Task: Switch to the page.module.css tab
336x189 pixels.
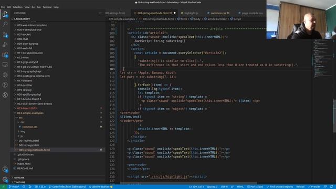Action: pyautogui.click(x=250, y=13)
